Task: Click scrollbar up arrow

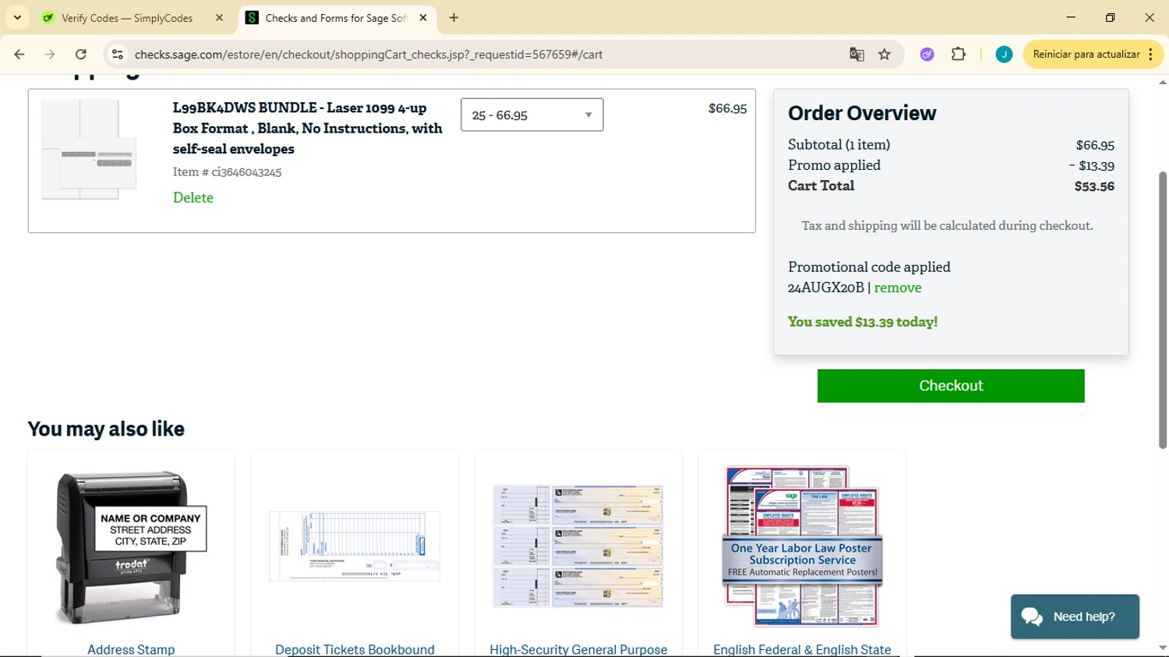Action: (x=1163, y=82)
